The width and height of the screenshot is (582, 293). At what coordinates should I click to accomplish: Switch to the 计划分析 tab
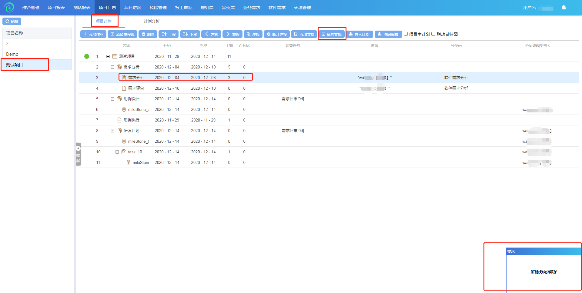[x=152, y=21]
